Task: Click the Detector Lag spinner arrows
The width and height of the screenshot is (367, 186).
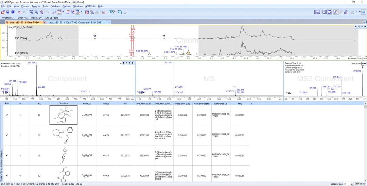Action: [352, 184]
